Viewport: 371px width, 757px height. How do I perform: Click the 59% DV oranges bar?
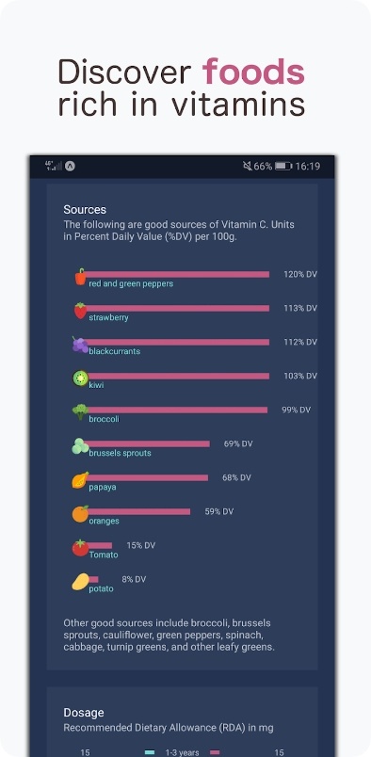(x=138, y=511)
